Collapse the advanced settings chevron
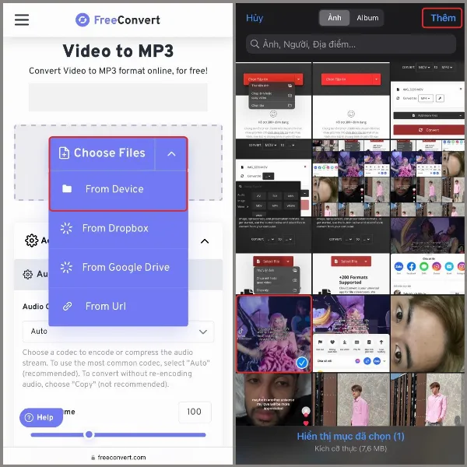Screen dimensions: 467x467 (205, 241)
